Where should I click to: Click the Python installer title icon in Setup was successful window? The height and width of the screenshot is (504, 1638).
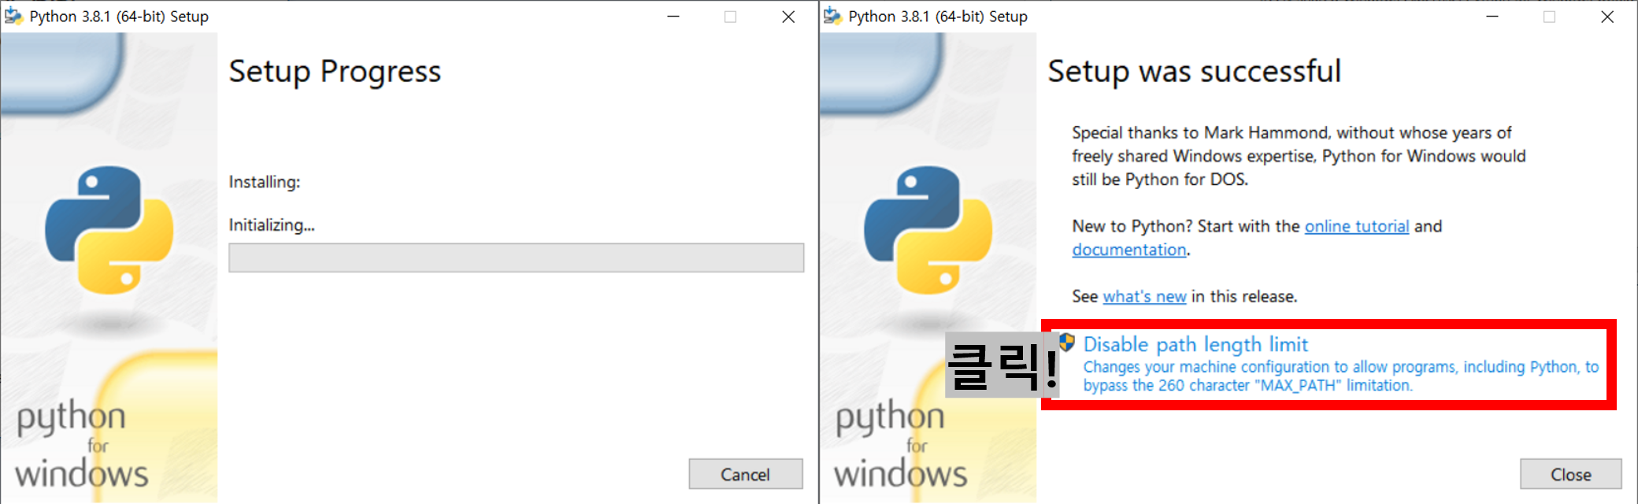pos(832,16)
